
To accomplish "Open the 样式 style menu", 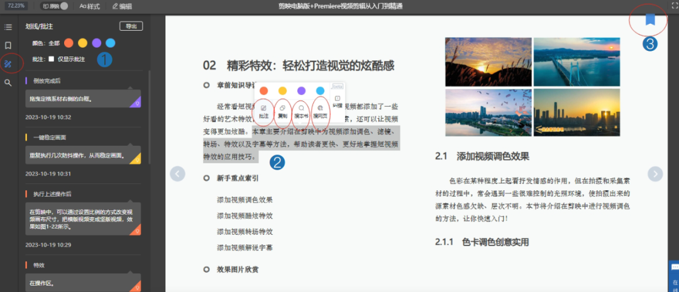I will tap(90, 6).
